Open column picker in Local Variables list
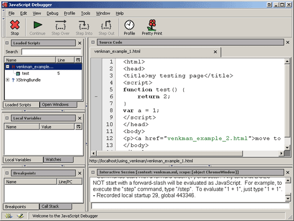 tap(78, 127)
